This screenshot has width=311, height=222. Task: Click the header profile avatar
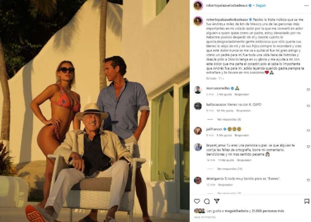[x=198, y=6]
